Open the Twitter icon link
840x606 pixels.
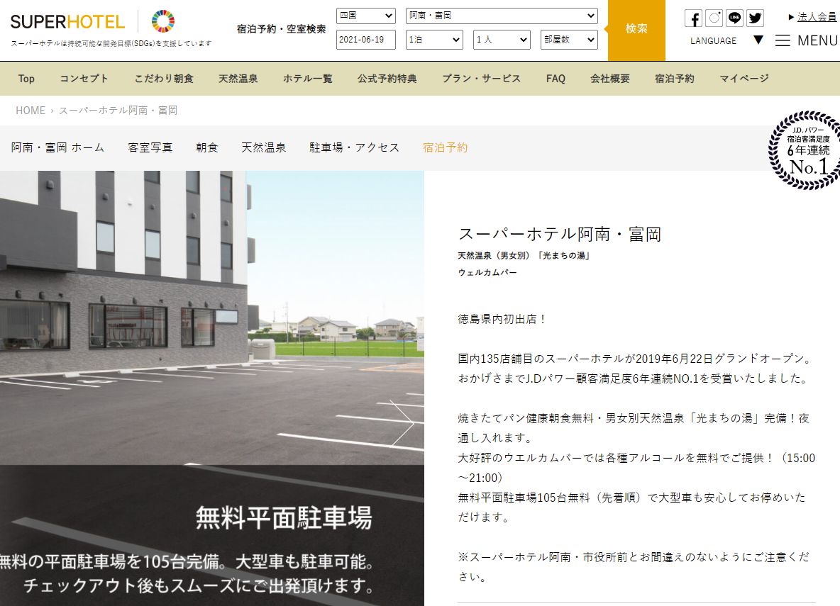[x=755, y=18]
